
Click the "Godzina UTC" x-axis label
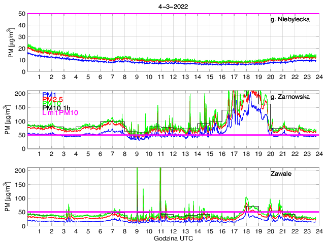[173, 238]
